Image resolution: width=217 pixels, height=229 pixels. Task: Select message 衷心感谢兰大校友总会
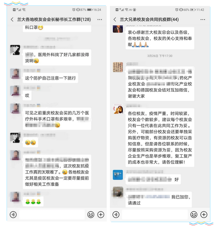pos(160,38)
